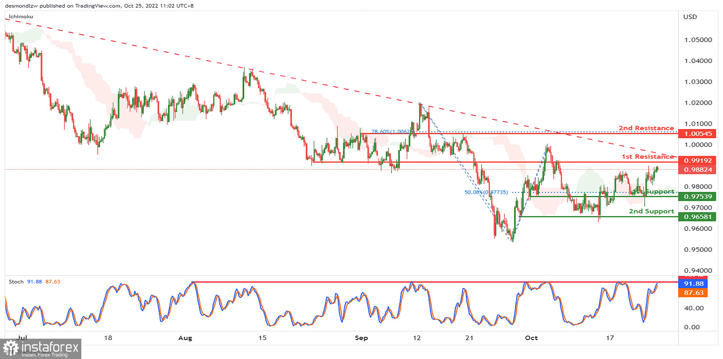
Task: Click the Sep date on time axis
Action: (x=361, y=338)
